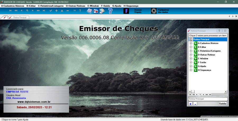This screenshot has height=121, width=238.
Task: Click the horizontal scrollbar in Rotina Principal panel
Action: pos(208,91)
